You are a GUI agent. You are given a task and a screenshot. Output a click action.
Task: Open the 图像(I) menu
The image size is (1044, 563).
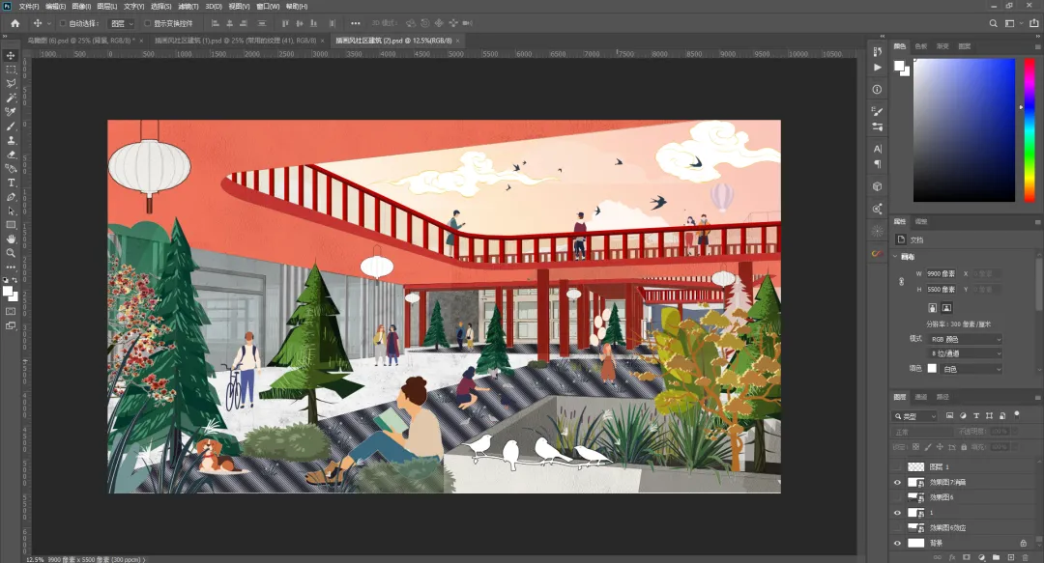[81, 6]
